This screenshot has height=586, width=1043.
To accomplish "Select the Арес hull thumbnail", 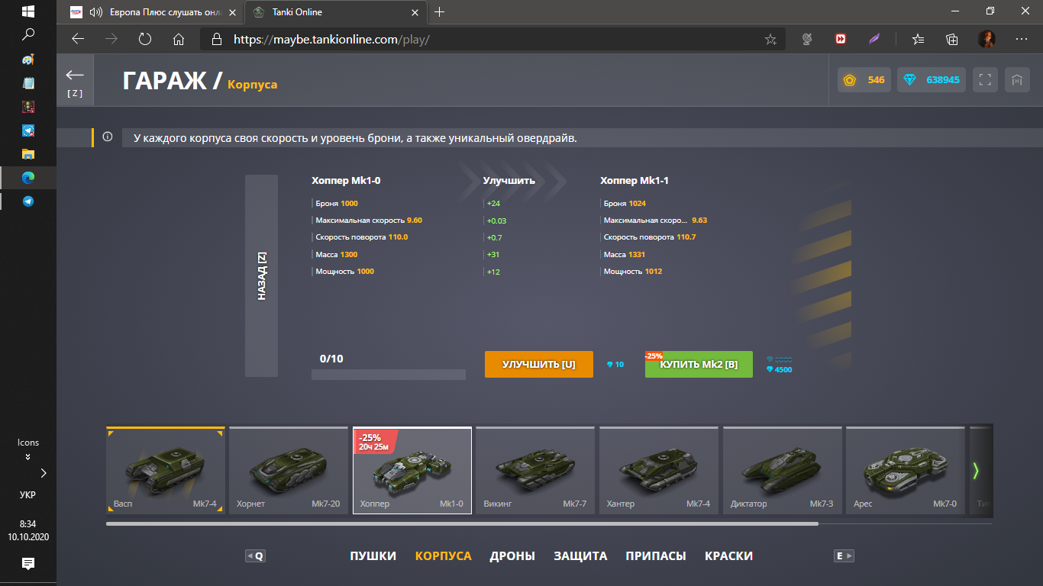I will click(x=906, y=470).
